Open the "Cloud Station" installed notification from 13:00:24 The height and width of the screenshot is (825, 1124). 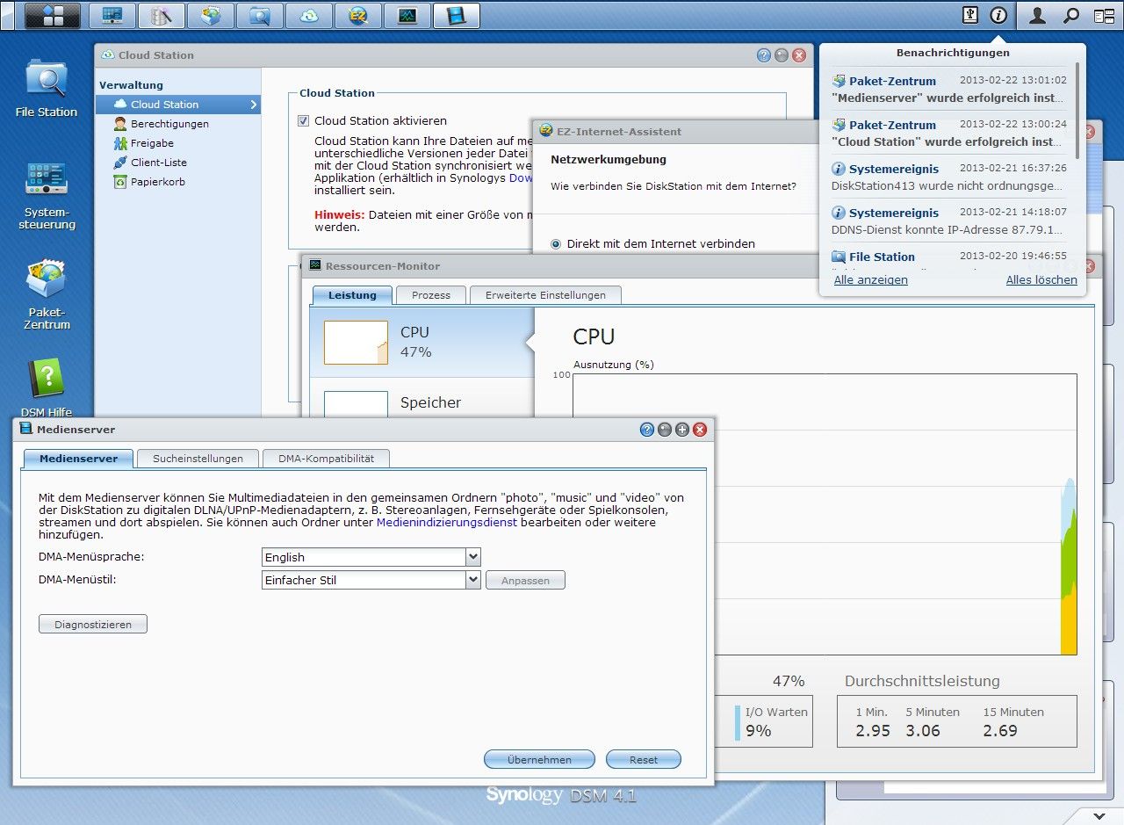949,133
